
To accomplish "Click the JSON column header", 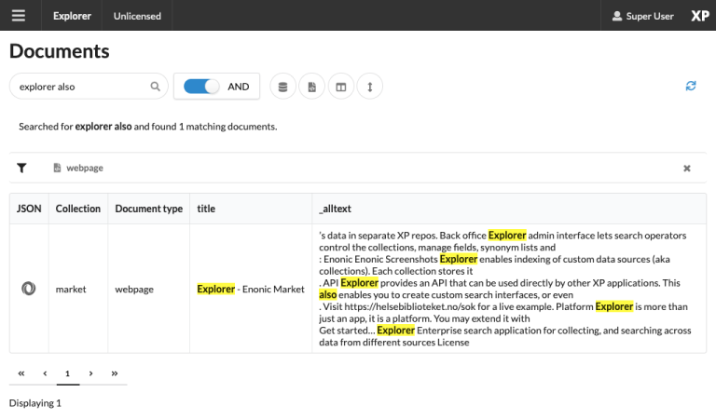I will 29,209.
